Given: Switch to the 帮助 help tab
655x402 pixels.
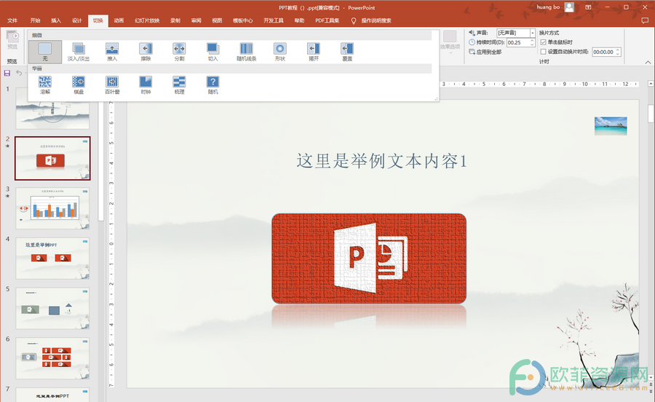Looking at the screenshot, I should 300,20.
